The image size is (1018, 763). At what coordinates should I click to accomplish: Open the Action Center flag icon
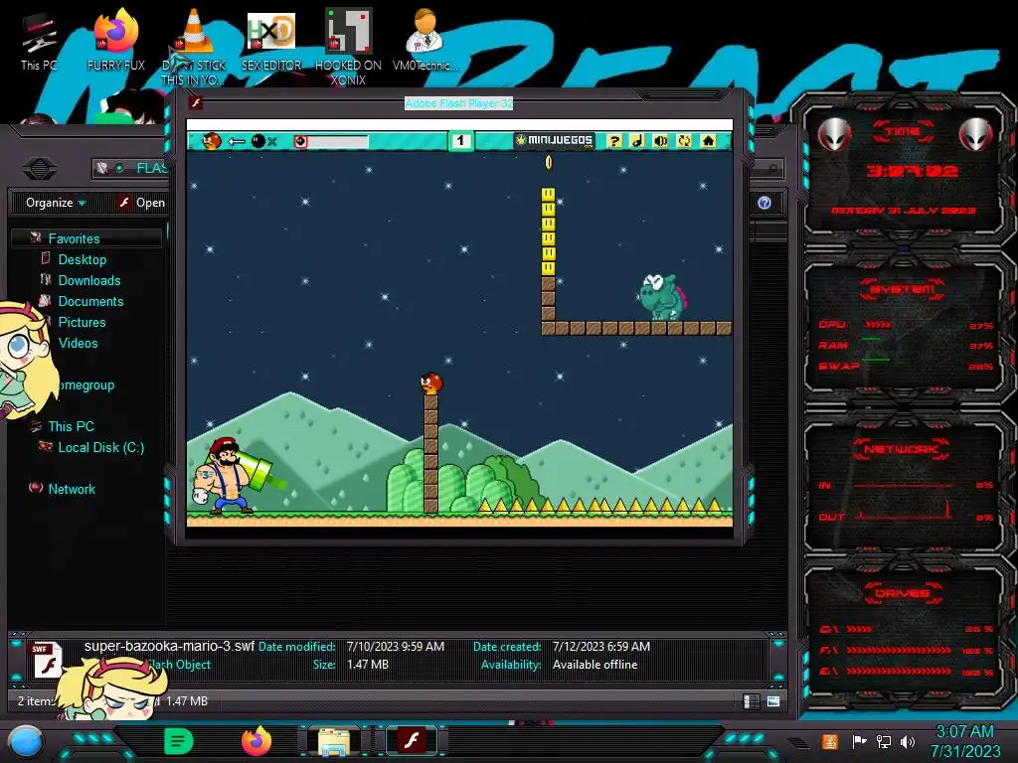coord(860,741)
